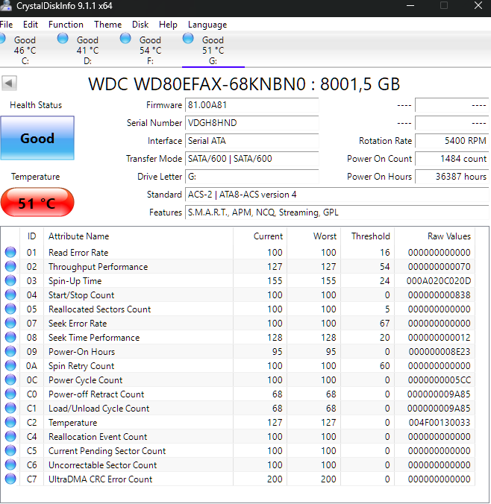Viewport: 491px width, 504px height.
Task: Click the status orb for Seek Error Rate
Action: (x=10, y=323)
